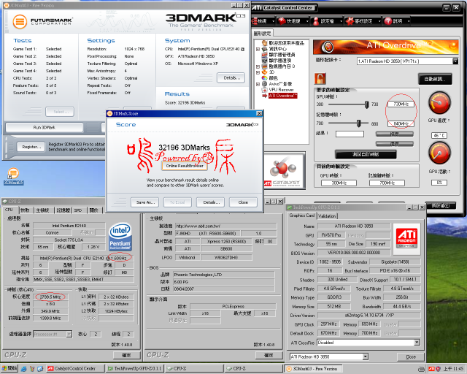This screenshot has height=374, width=467.
Task: Select the 圖形設定 tab in Catalyst Control Center
Action: [x=263, y=34]
